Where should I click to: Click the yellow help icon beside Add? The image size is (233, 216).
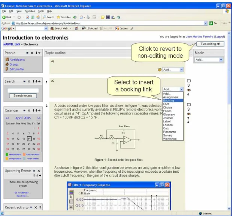[160, 69]
